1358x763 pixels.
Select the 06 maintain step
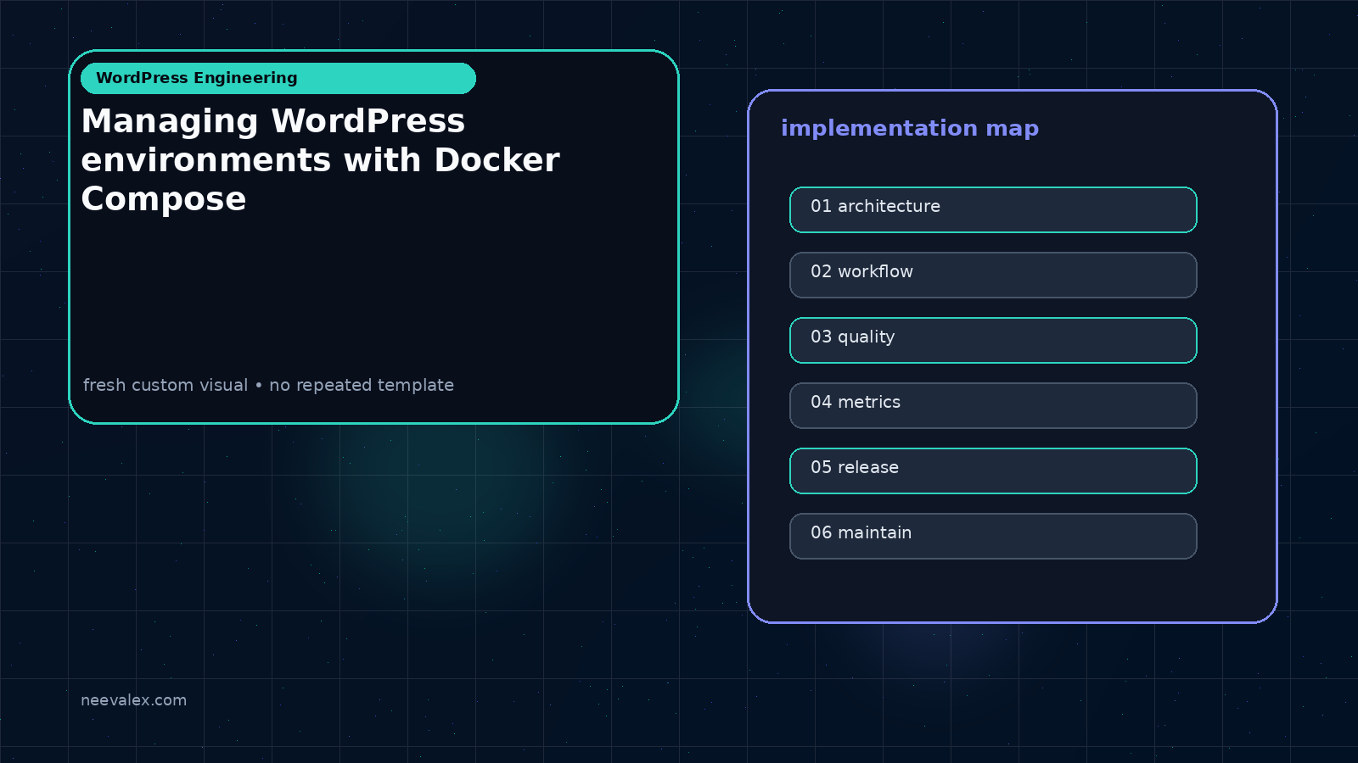pyautogui.click(x=993, y=536)
